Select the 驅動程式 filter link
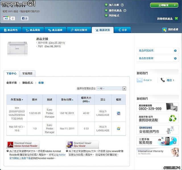 click(x=28, y=83)
